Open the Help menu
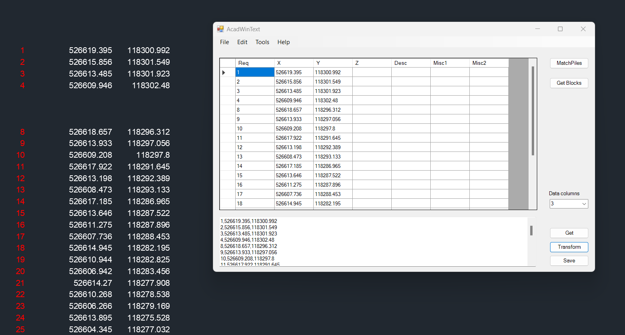 point(284,42)
